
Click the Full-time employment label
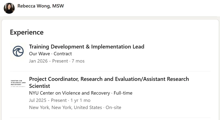pyautogui.click(x=123, y=93)
